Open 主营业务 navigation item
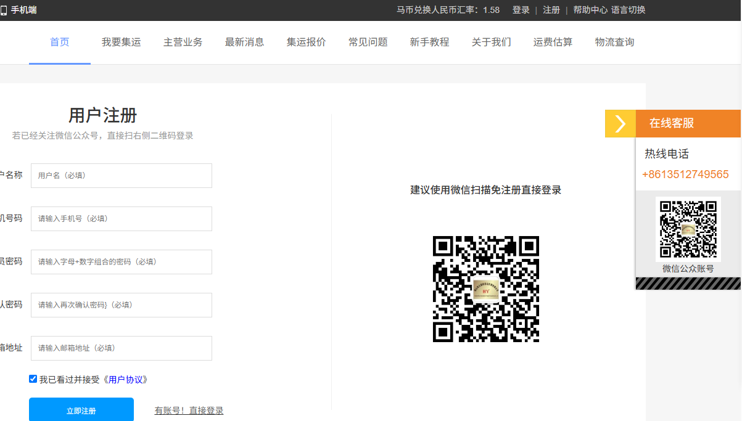This screenshot has height=421, width=742. 183,42
